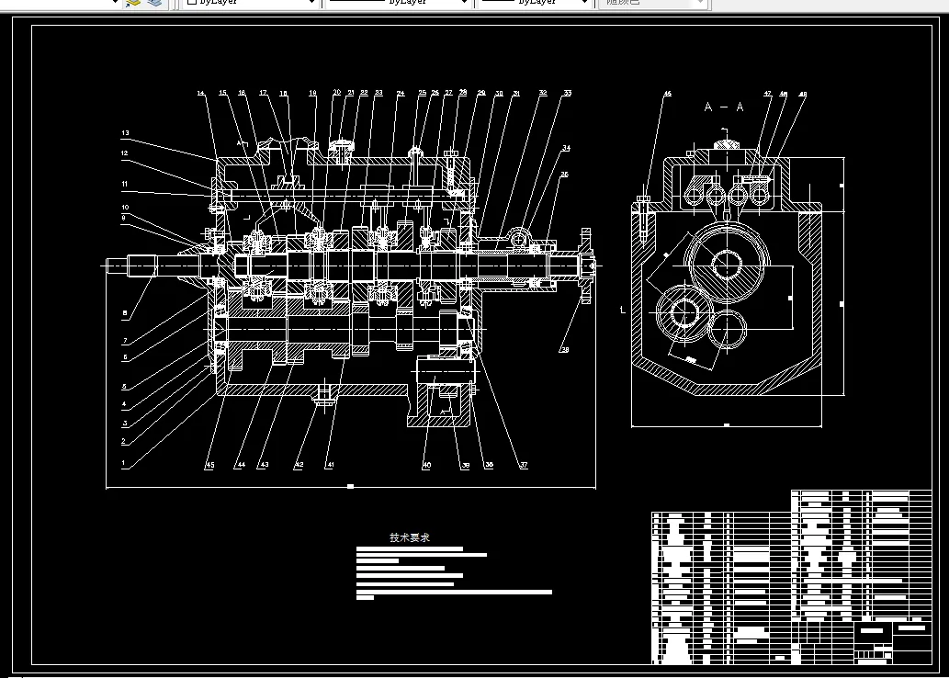This screenshot has width=949, height=678.
Task: Click part balloon number 5
Action: point(124,387)
